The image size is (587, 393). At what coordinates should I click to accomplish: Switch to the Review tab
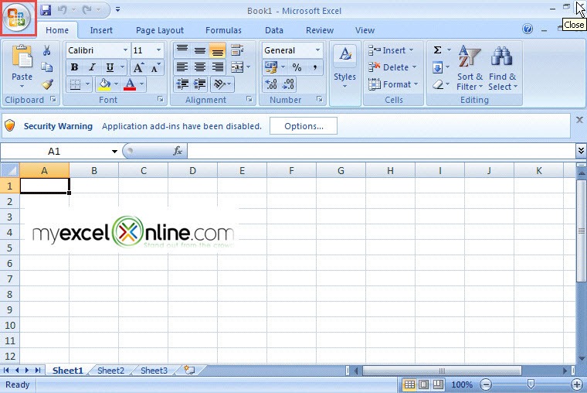[x=320, y=30]
